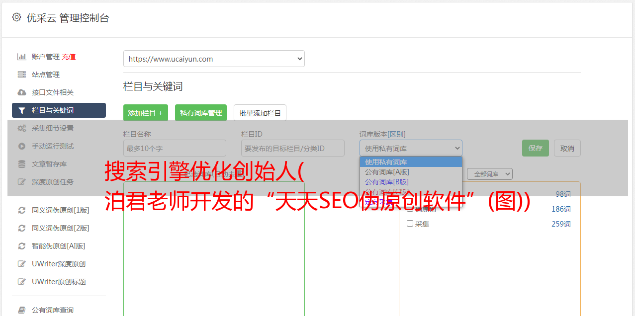Click the filter funnel icon for 栏目与关键词
635x316 pixels.
(22, 110)
